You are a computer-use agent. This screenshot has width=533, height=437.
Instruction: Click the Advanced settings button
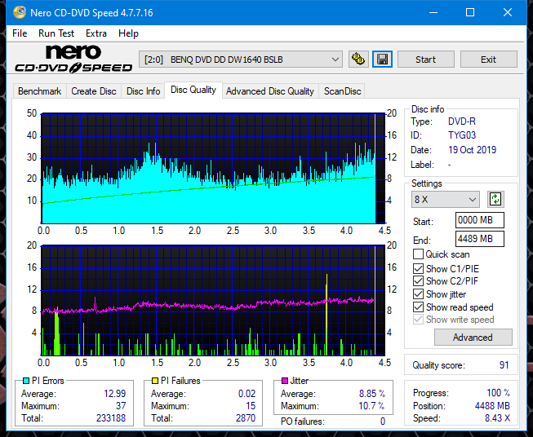click(x=473, y=338)
